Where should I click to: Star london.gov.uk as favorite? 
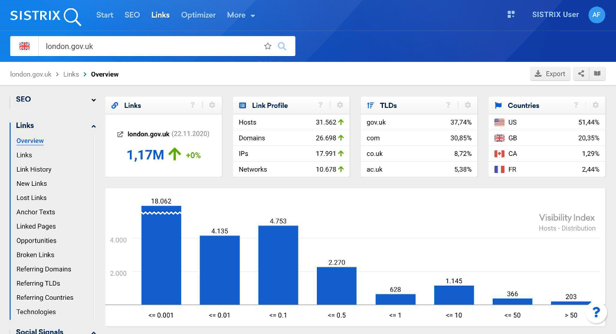pyautogui.click(x=268, y=46)
